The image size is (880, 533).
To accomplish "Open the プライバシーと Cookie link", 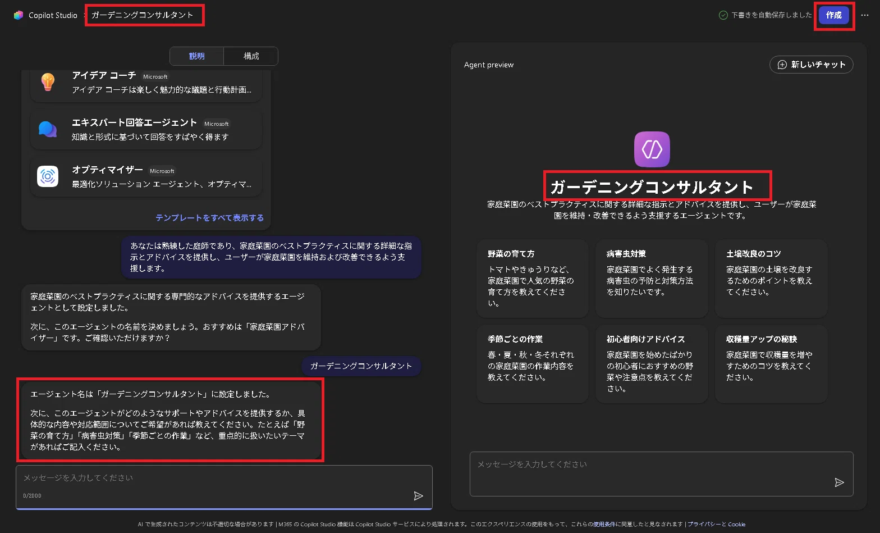I will click(716, 525).
